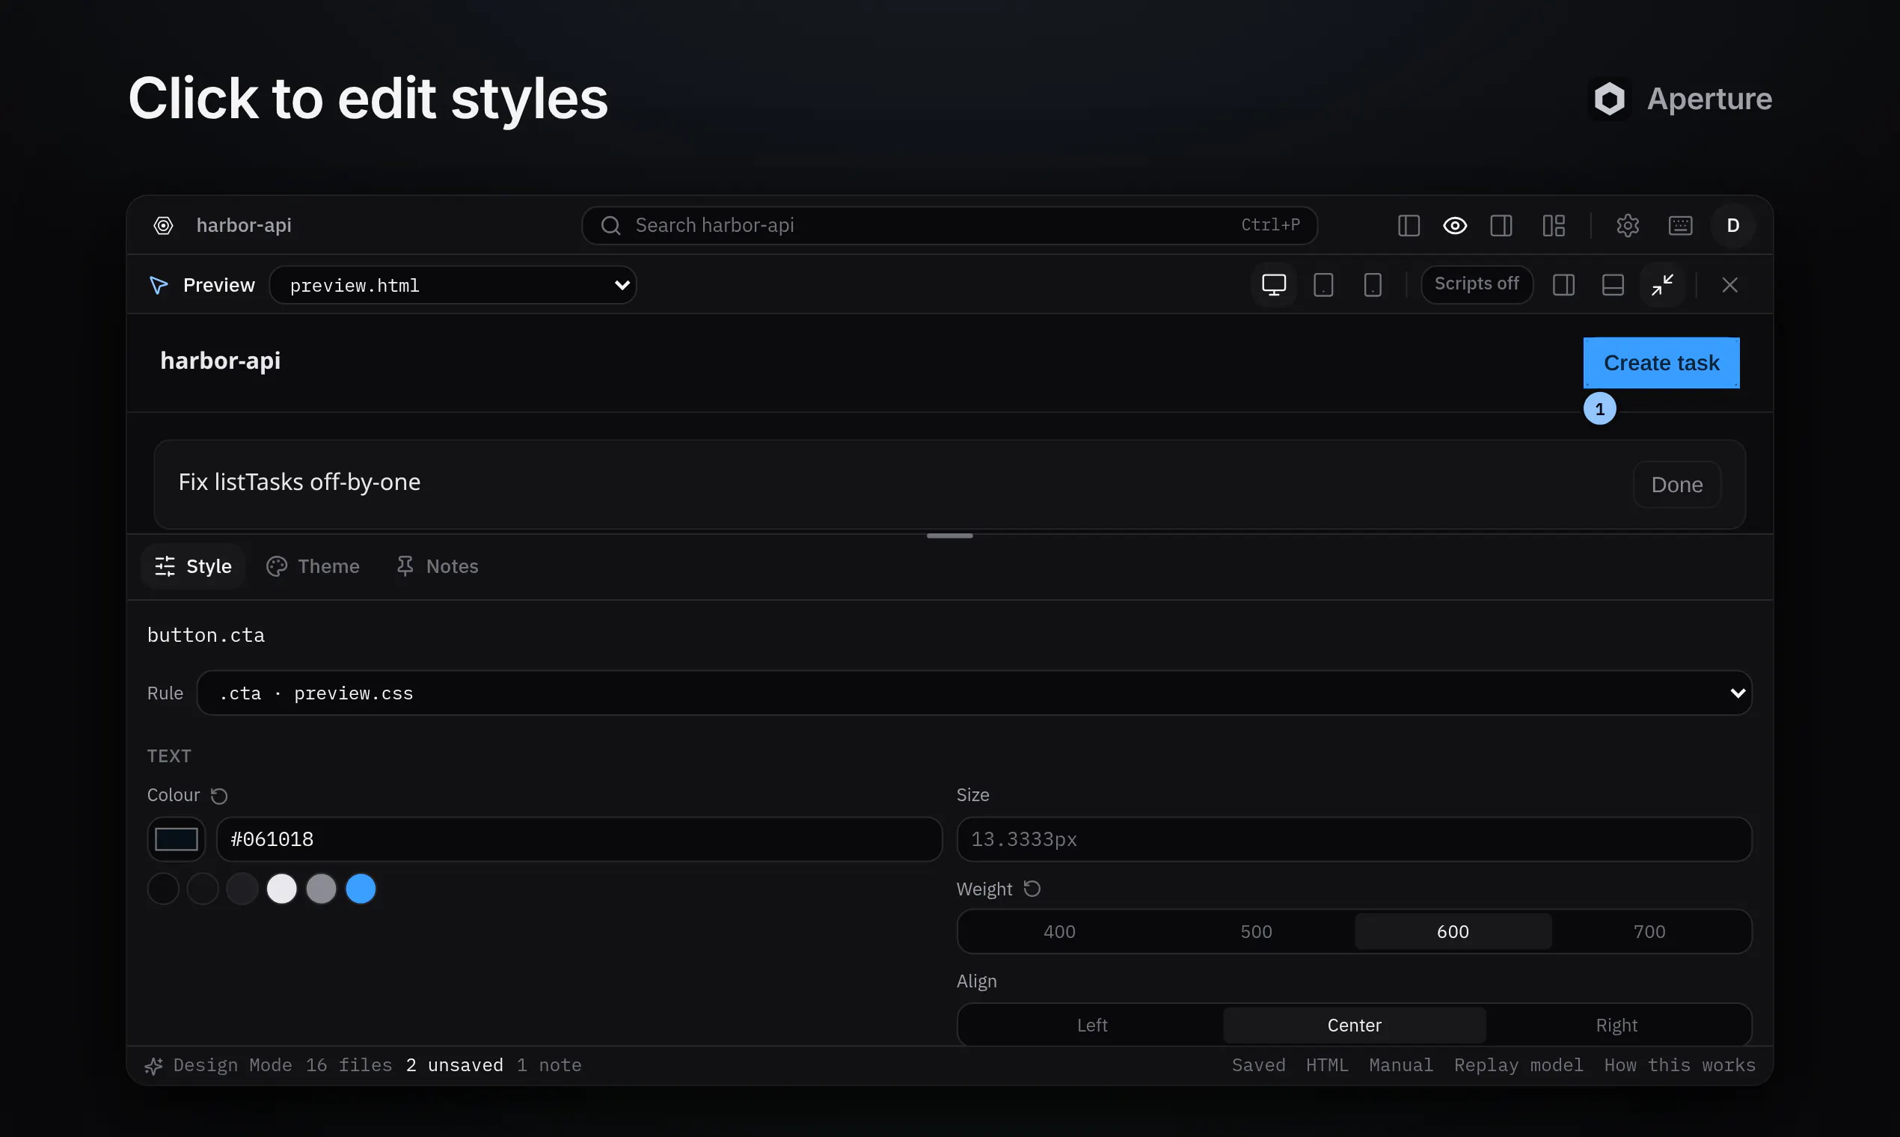
Task: Dock preview to the side icon
Action: pos(1563,285)
